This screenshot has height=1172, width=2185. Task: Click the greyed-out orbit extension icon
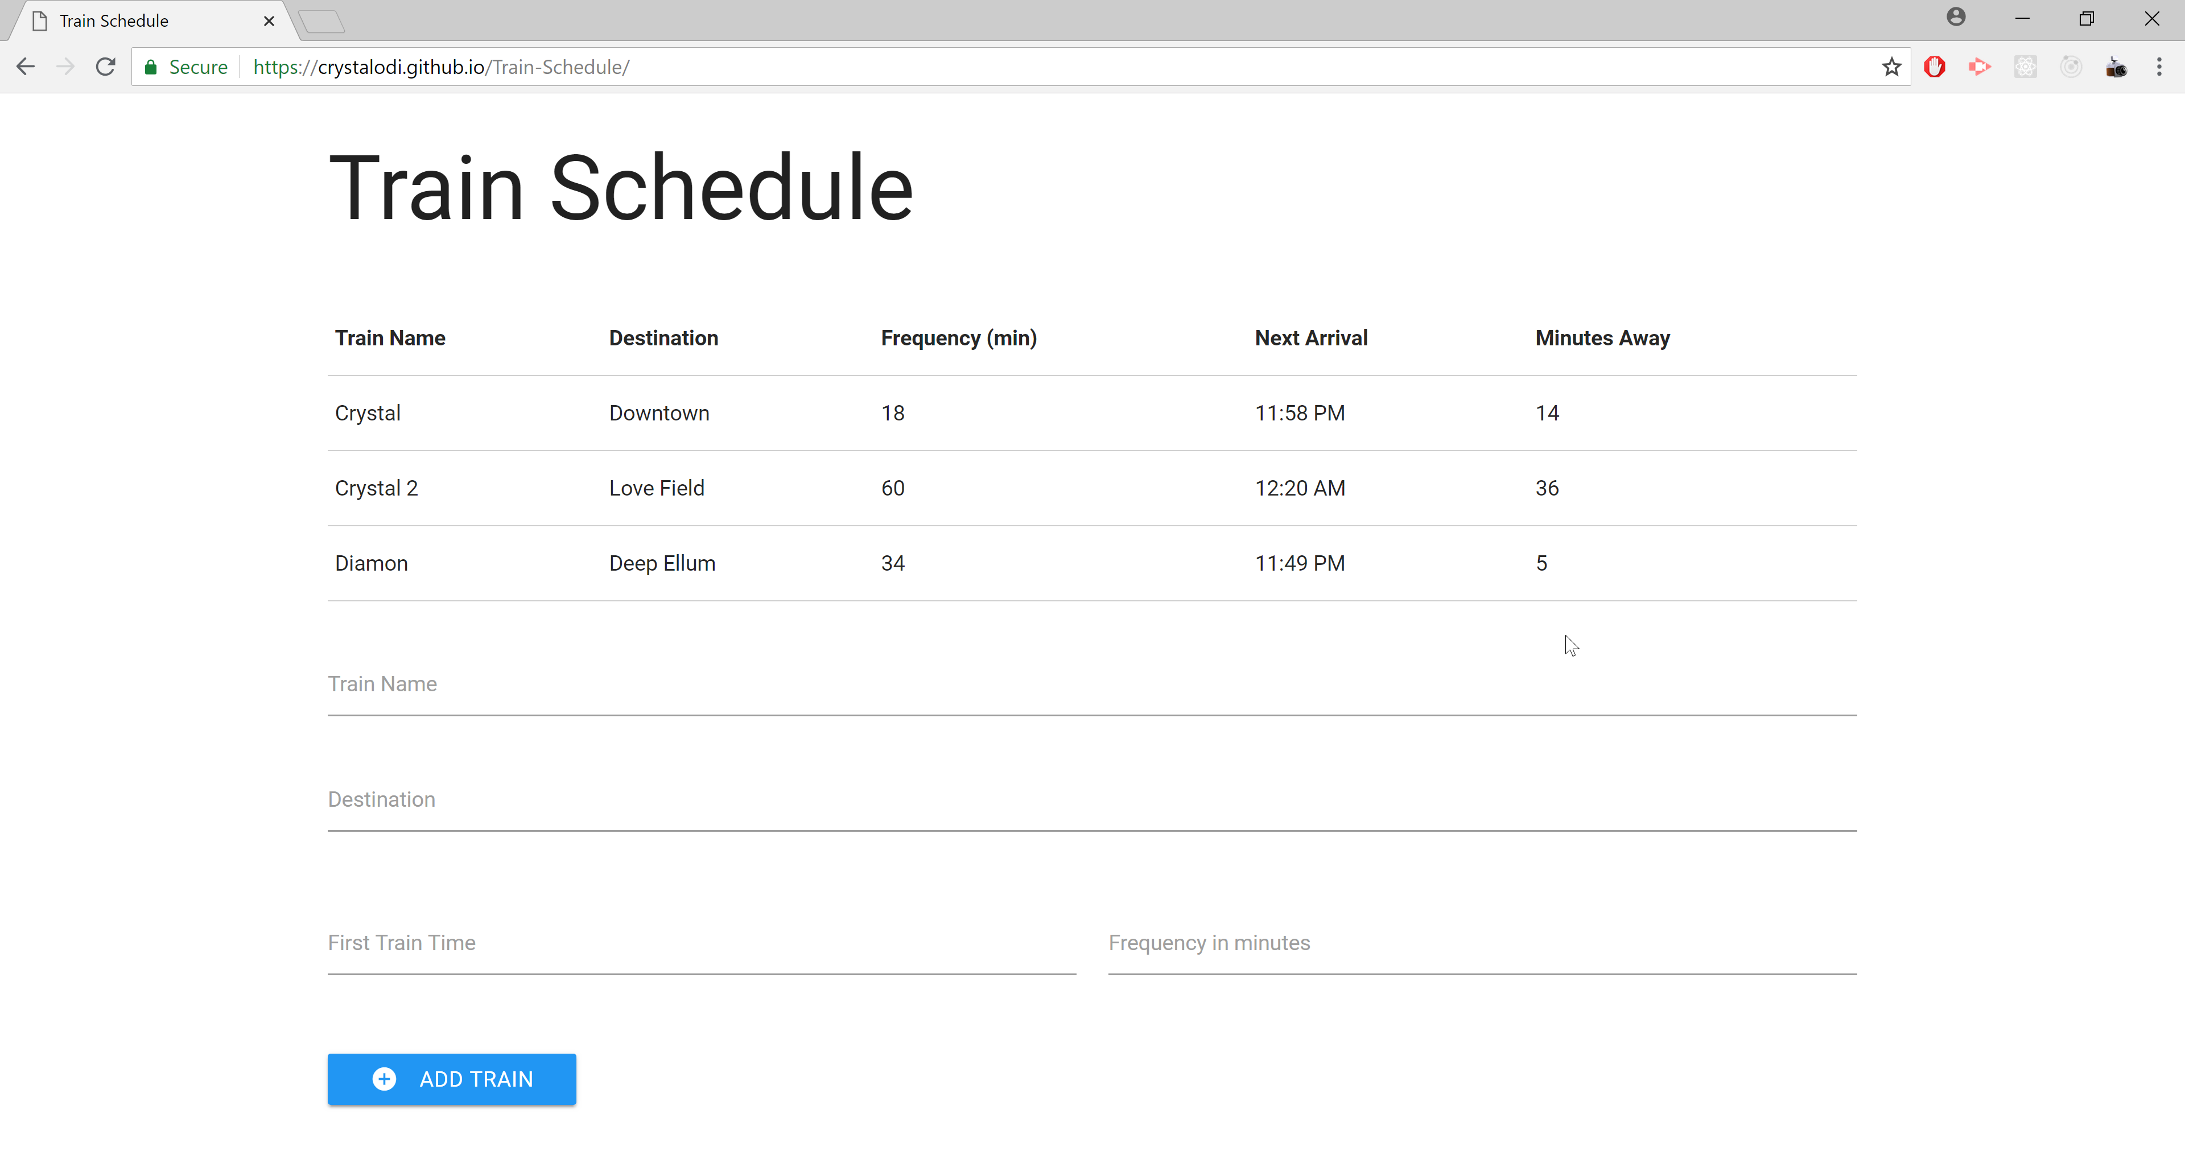2071,67
